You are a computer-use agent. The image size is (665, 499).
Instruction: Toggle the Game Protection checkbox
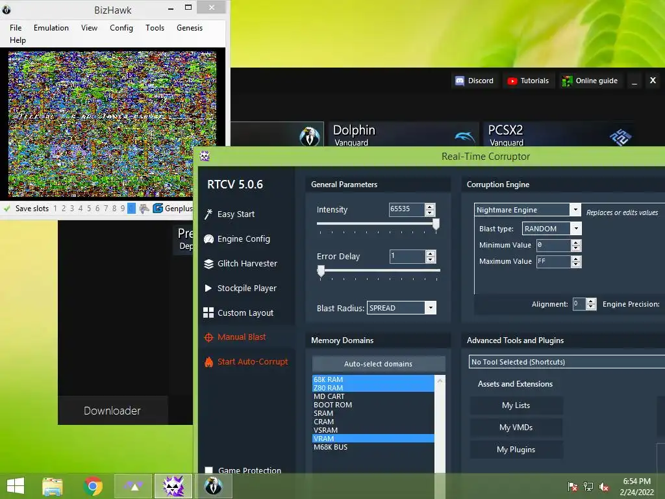pos(208,470)
